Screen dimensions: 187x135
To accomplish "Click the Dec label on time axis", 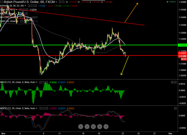I will coord(170,133).
